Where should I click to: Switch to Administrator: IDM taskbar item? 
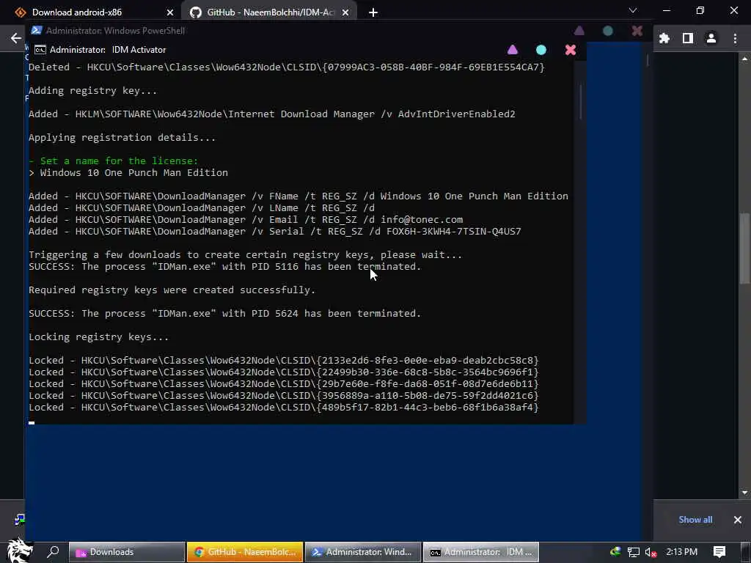pyautogui.click(x=481, y=552)
